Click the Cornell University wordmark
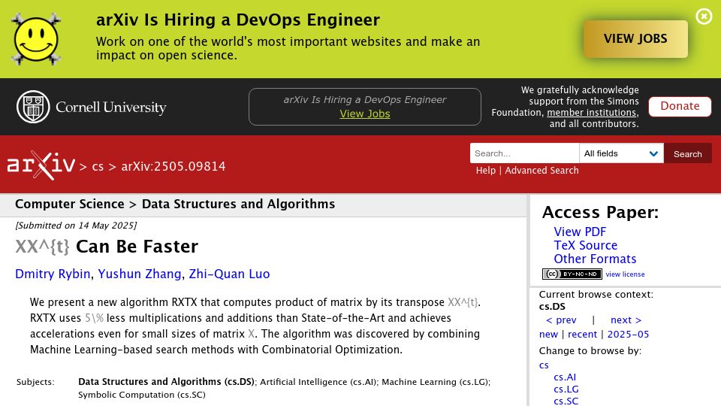The height and width of the screenshot is (406, 721). pos(111,108)
